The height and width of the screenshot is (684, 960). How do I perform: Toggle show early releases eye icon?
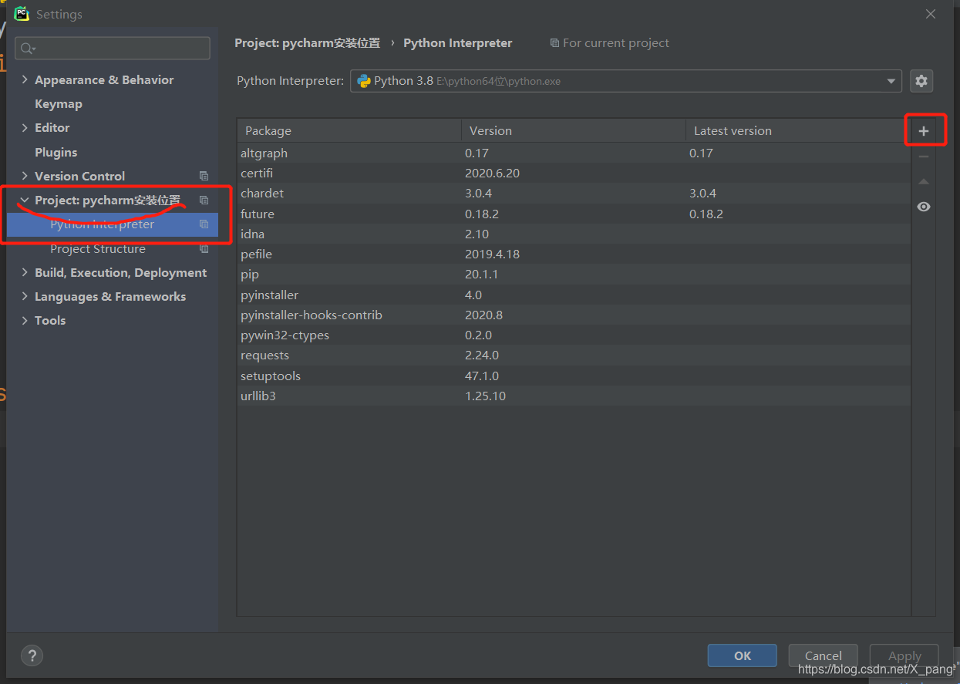(923, 207)
